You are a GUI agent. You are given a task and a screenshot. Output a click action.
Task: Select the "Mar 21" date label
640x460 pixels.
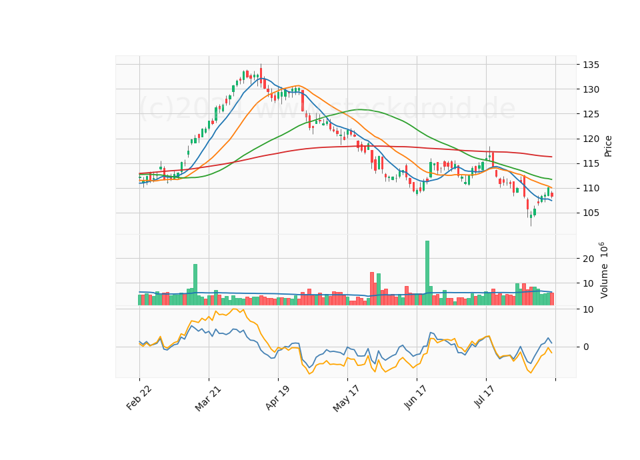tap(208, 398)
